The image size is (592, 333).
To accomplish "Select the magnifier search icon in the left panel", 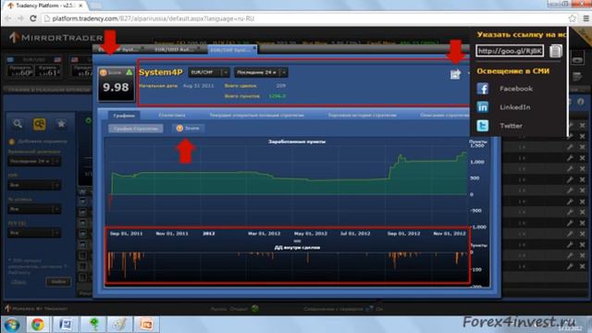I will 18,124.
